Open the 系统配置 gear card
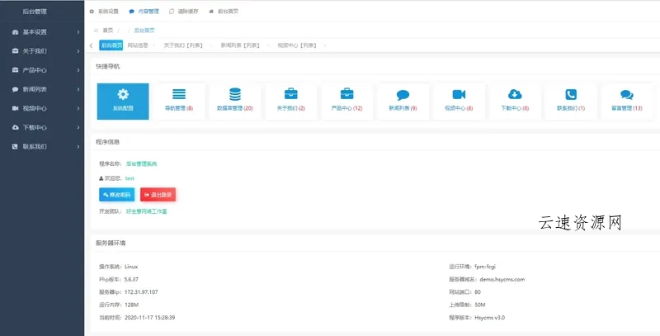The image size is (660, 336). coord(123,102)
